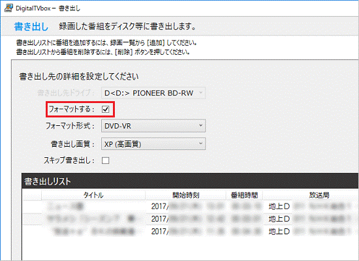359x261 pixels.
Task: Open the フォーマット形式 DVD-VR dropdown
Action: (x=153, y=126)
